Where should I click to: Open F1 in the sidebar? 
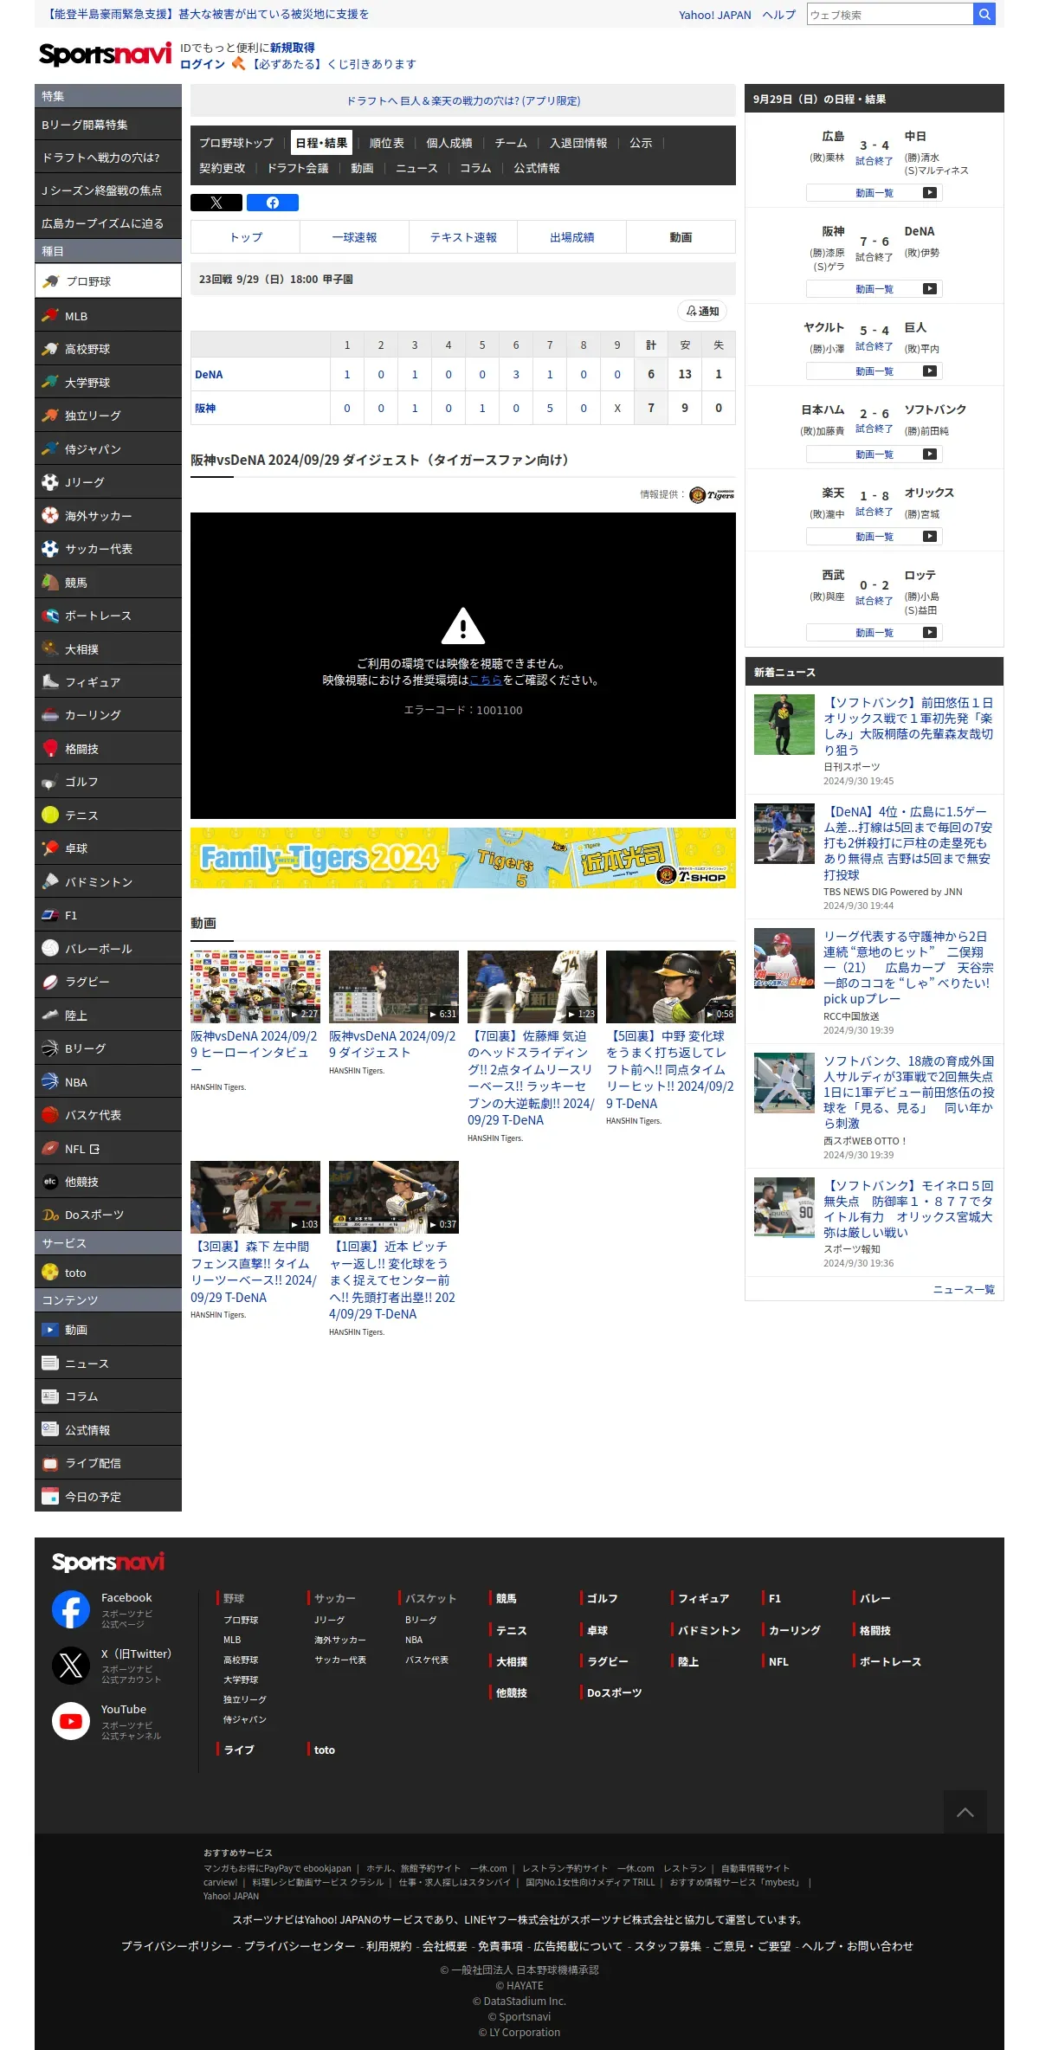coord(108,915)
